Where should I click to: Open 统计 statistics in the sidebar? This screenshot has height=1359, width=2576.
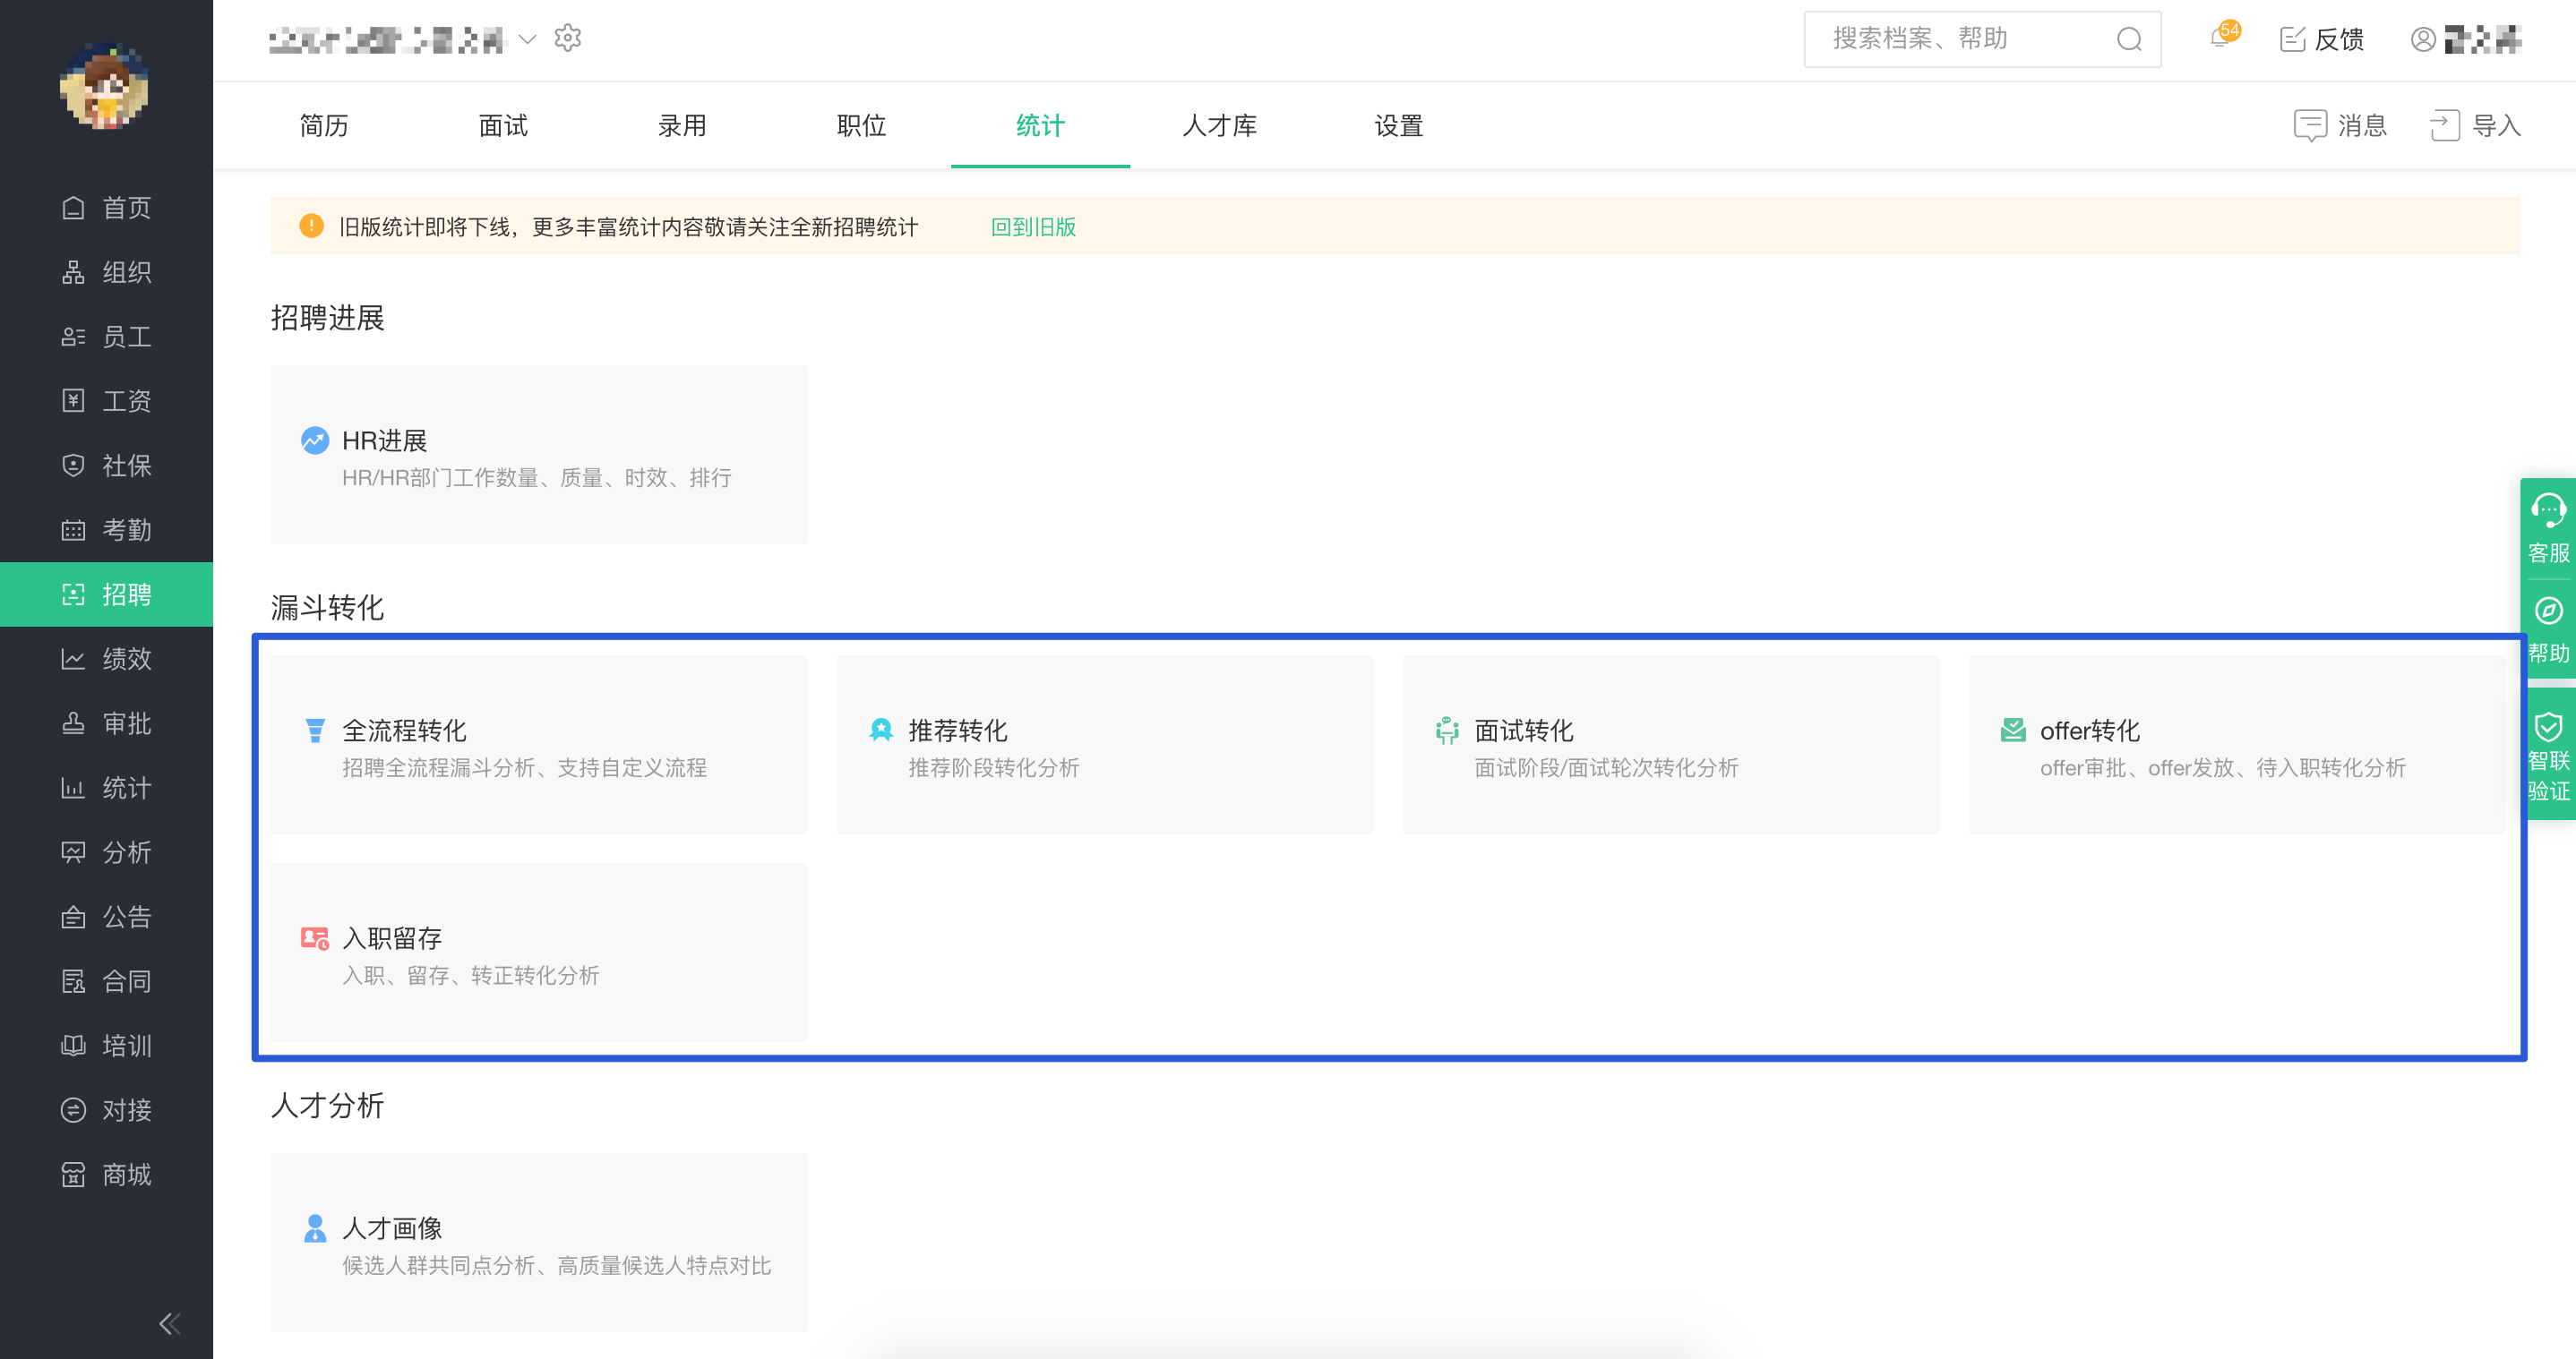coord(106,788)
